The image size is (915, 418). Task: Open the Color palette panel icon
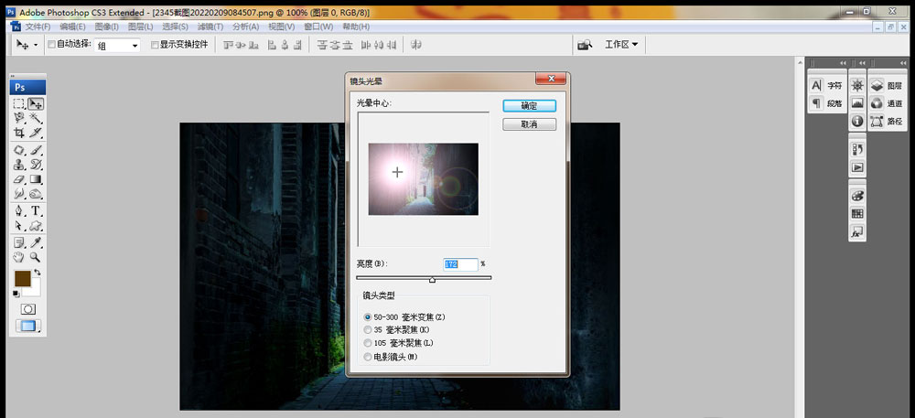pos(857,196)
